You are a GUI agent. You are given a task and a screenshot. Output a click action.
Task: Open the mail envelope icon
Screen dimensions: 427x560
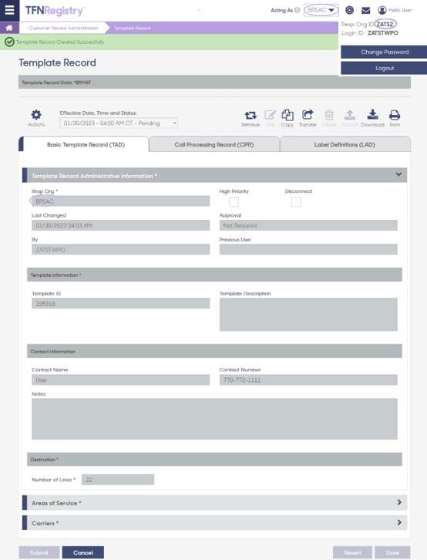click(365, 10)
